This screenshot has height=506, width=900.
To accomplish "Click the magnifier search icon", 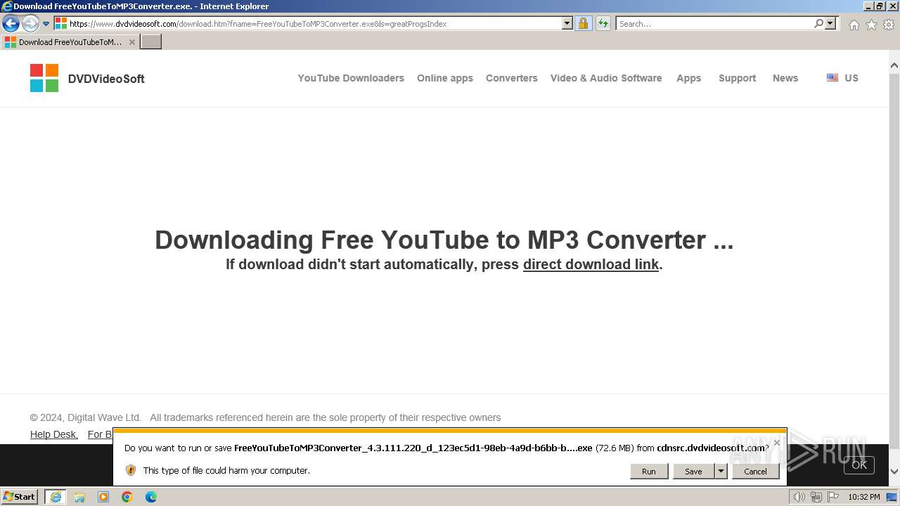I will [818, 23].
